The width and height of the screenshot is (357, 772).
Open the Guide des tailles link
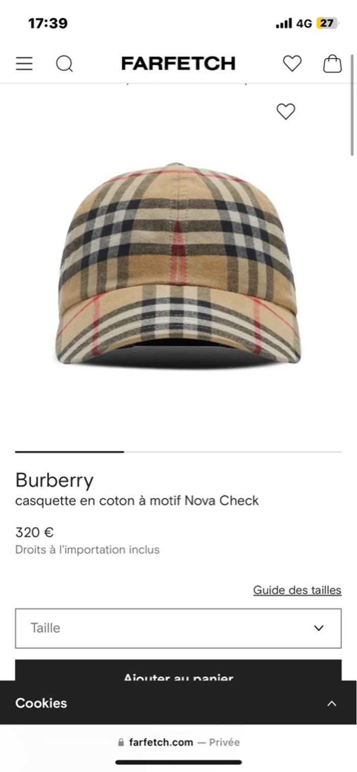(x=297, y=590)
